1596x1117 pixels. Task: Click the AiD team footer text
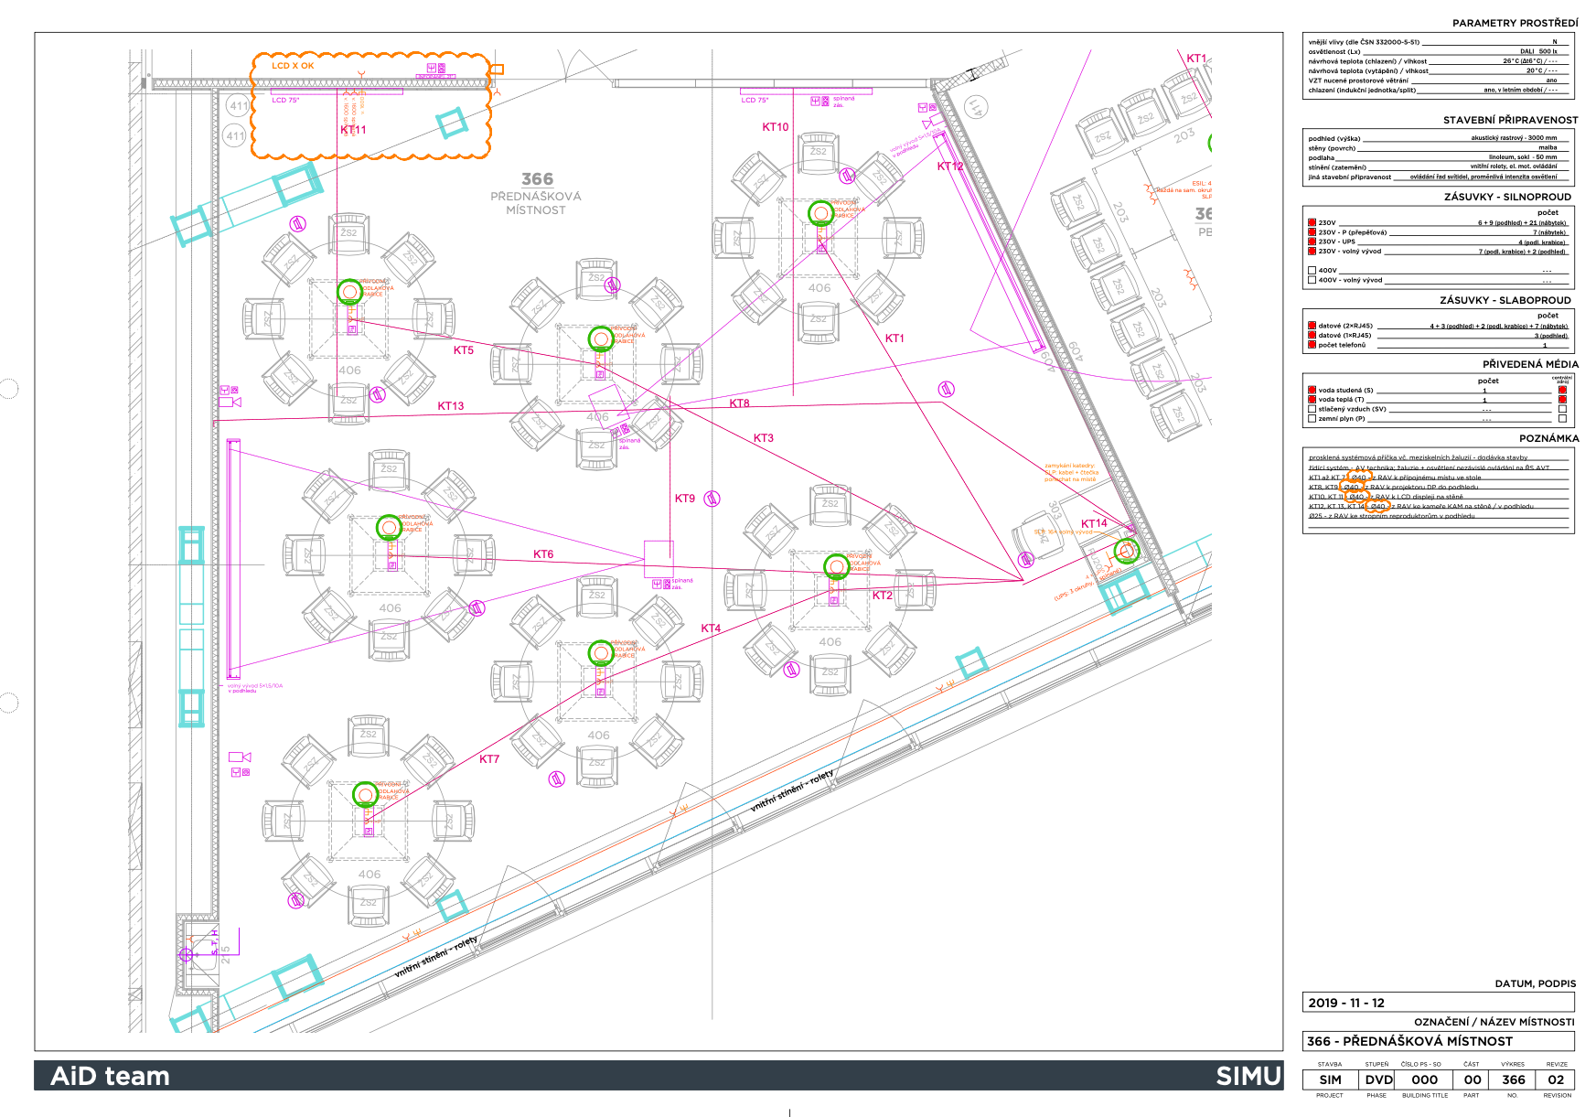(x=110, y=1076)
